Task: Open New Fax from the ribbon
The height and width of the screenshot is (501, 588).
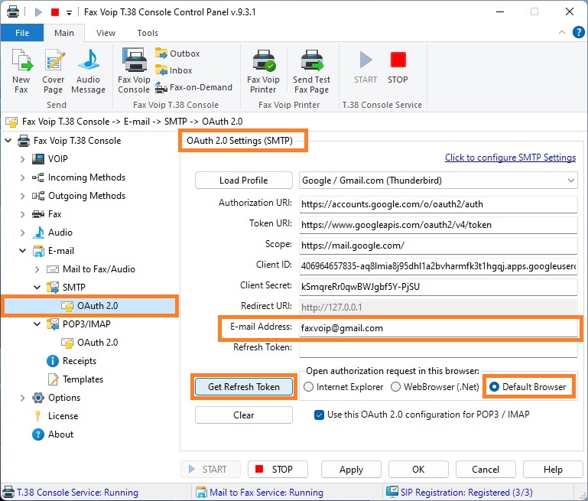Action: coord(21,71)
